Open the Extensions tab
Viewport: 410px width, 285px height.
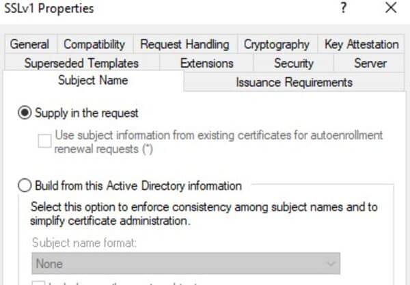click(206, 63)
